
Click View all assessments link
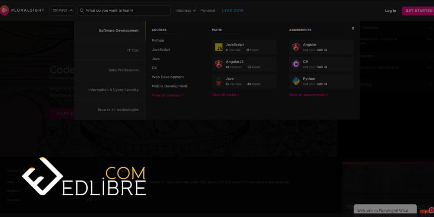click(x=308, y=95)
